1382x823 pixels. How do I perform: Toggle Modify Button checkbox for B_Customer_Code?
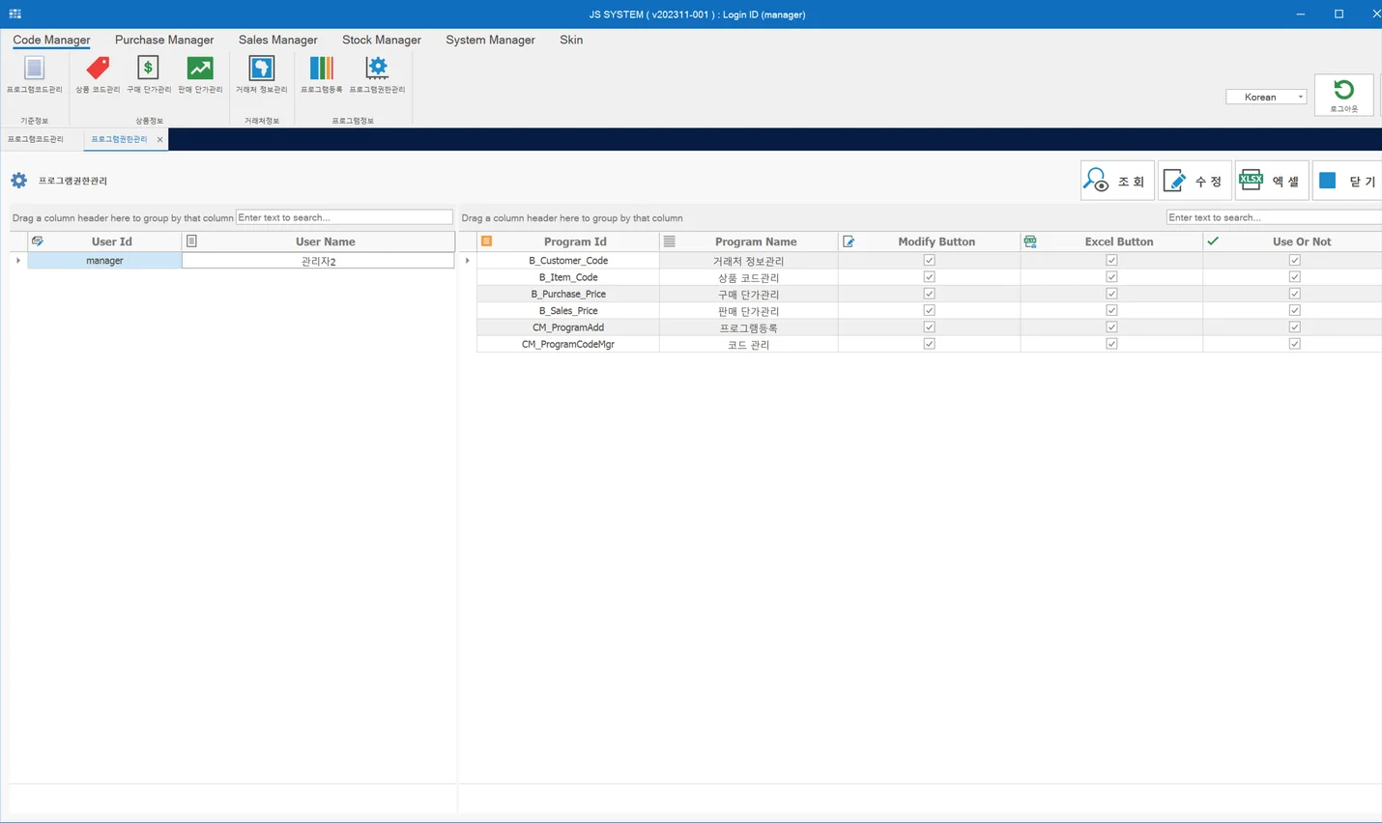click(929, 260)
